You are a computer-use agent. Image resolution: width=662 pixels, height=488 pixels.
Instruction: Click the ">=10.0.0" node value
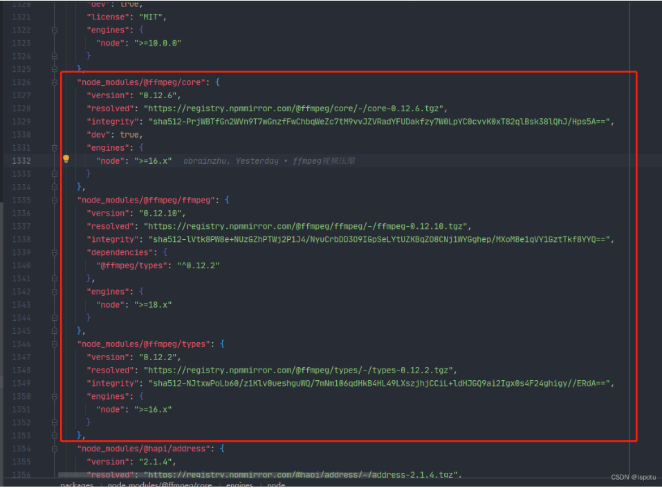click(x=158, y=43)
